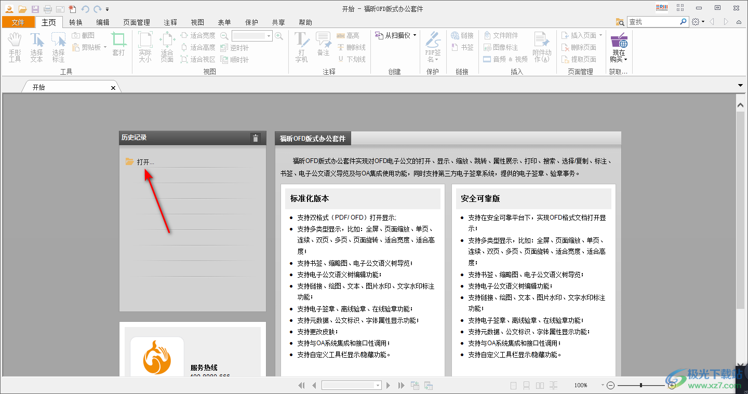Activate the Select Annotation tool (选择标注)
Image resolution: width=748 pixels, height=394 pixels.
(x=58, y=47)
